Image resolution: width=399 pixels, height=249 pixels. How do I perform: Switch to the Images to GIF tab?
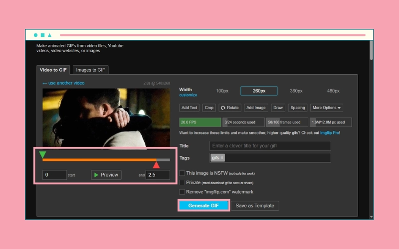tap(90, 70)
